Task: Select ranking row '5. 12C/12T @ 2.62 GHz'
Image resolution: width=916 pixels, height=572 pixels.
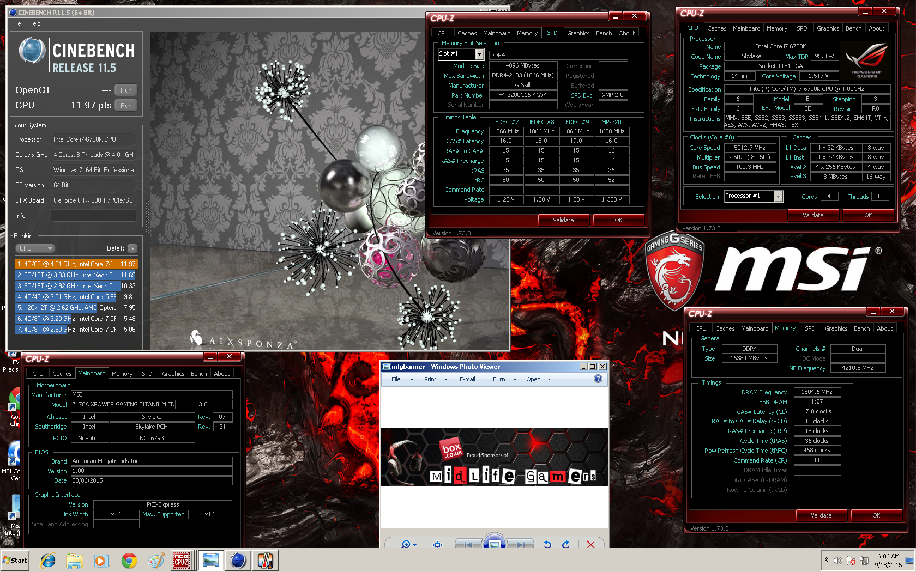Action: (76, 308)
